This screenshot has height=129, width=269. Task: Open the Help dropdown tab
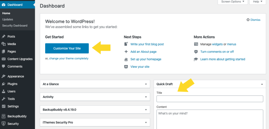point(258,2)
